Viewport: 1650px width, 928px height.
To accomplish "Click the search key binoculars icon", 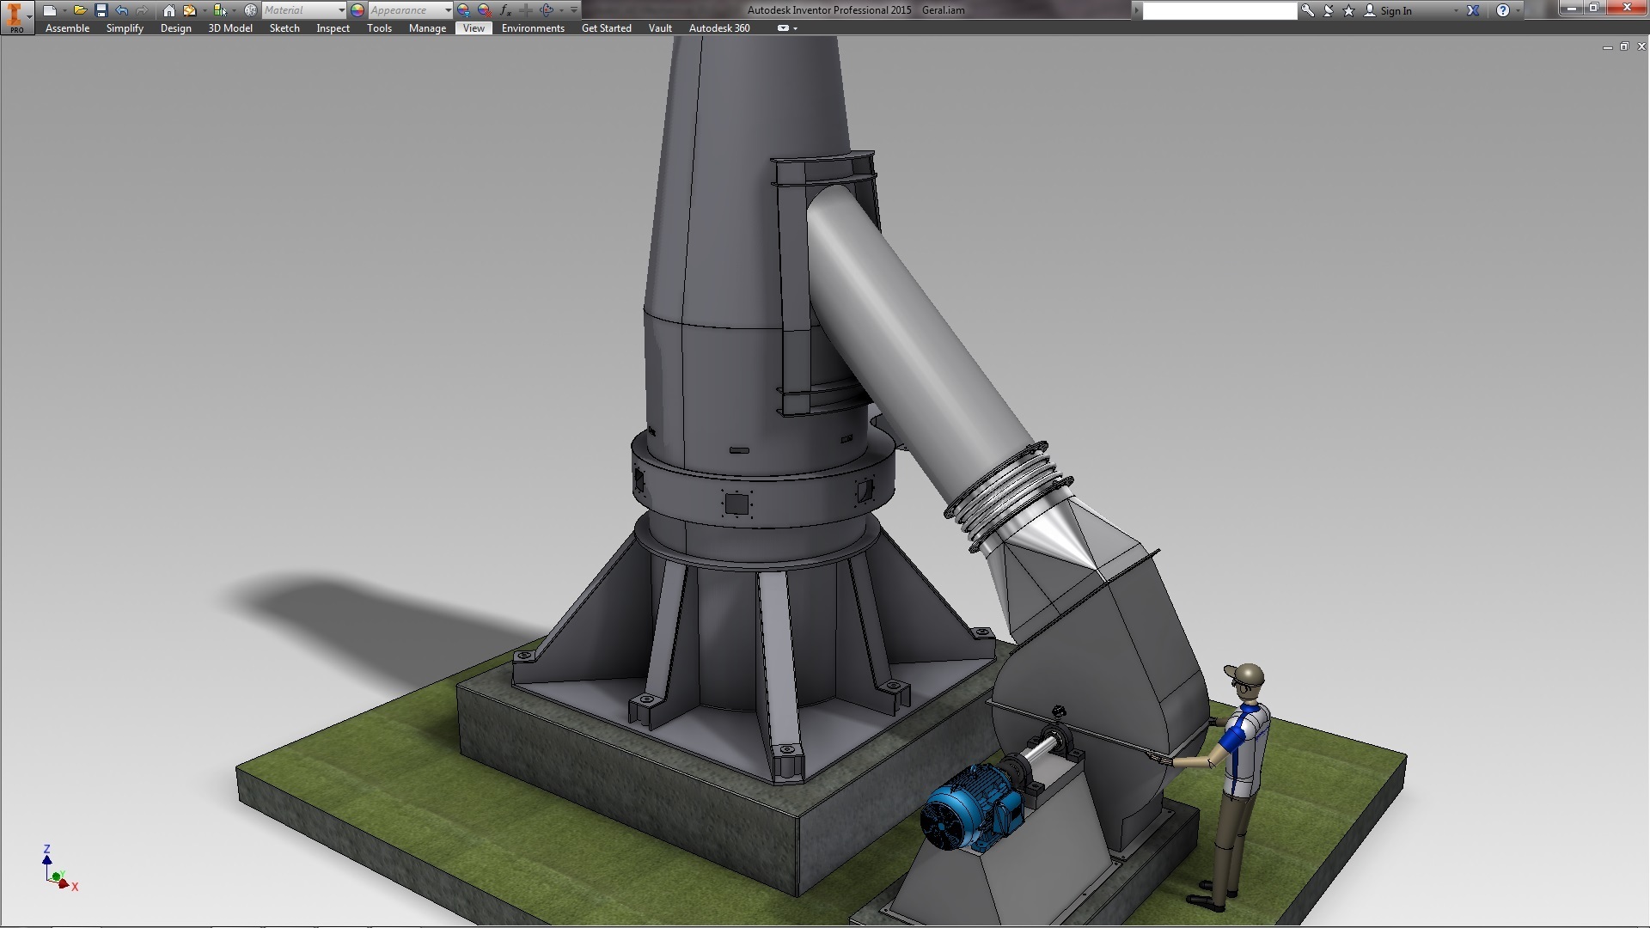I will (1307, 10).
